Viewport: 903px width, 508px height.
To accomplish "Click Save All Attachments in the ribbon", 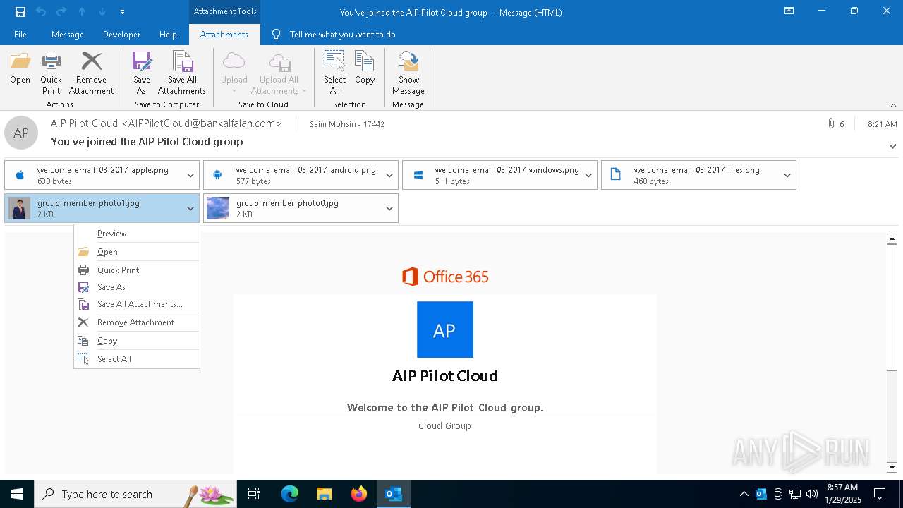I will pos(182,73).
